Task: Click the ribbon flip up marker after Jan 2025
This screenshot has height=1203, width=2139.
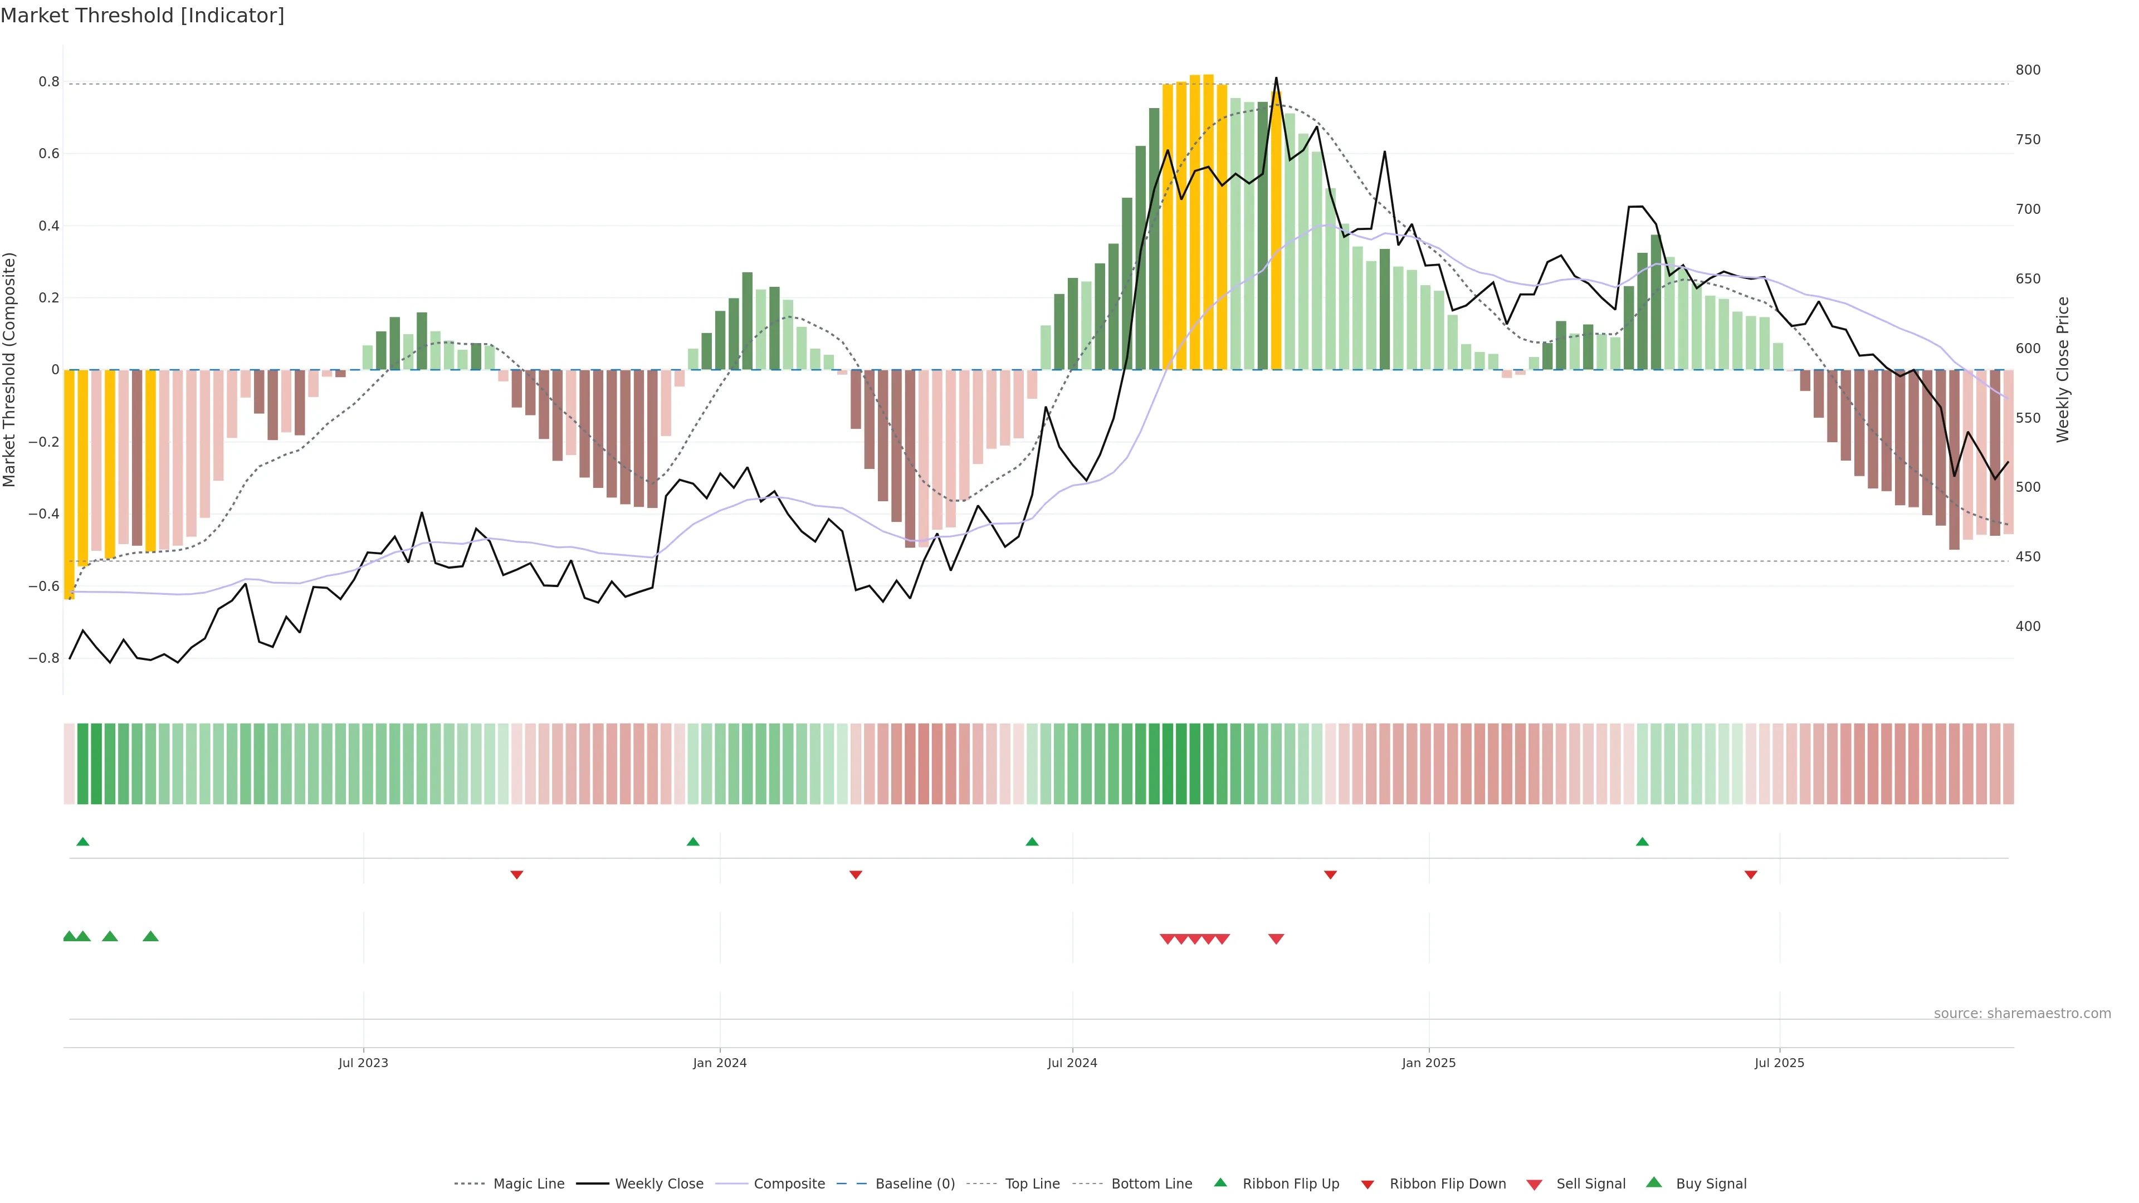Action: pyautogui.click(x=1642, y=842)
